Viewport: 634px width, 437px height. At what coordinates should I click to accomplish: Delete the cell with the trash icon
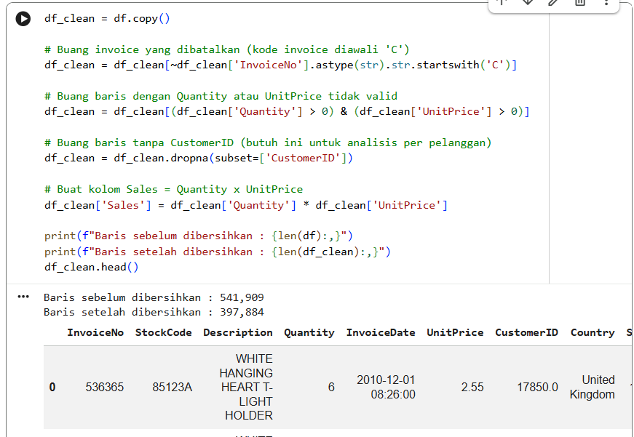click(580, 2)
